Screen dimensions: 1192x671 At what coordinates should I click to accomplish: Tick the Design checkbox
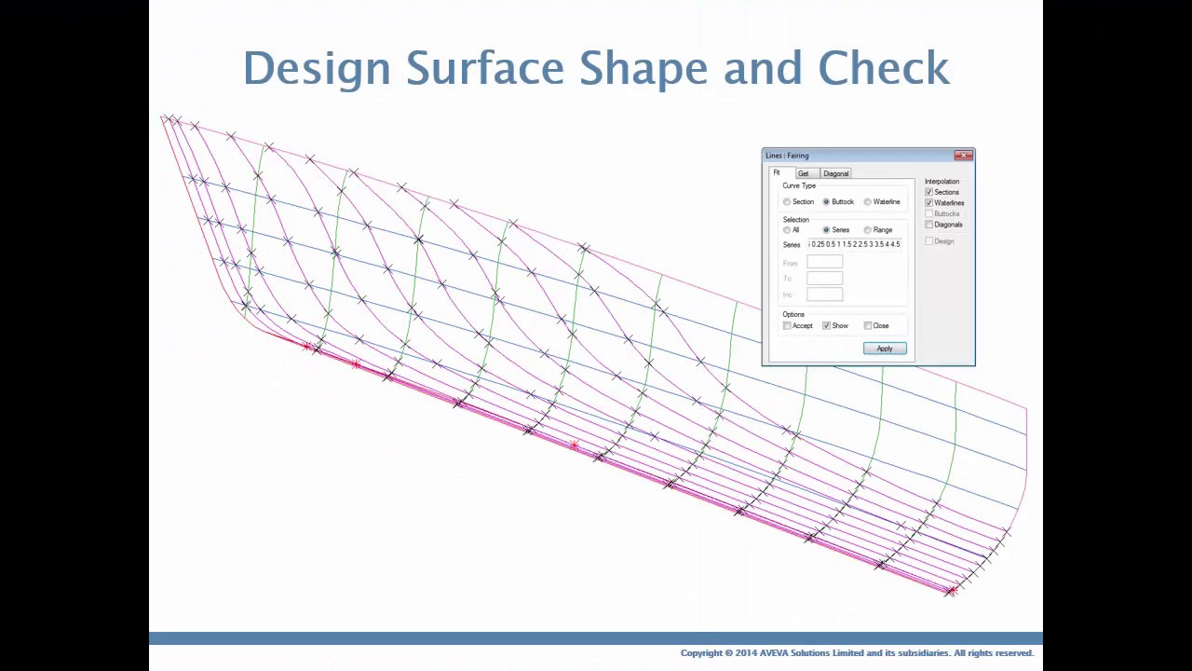point(928,241)
